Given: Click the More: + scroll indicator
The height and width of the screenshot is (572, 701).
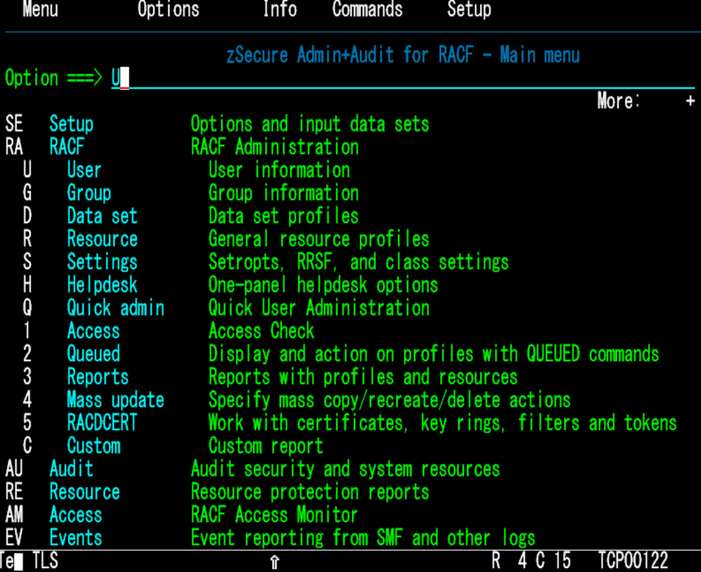Looking at the screenshot, I should coord(646,101).
